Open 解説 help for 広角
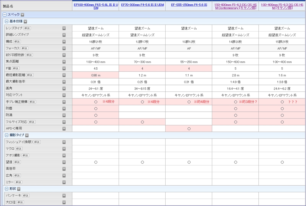Image resolution: width=306 pixels, height=206 pixels. pyautogui.click(x=17, y=175)
